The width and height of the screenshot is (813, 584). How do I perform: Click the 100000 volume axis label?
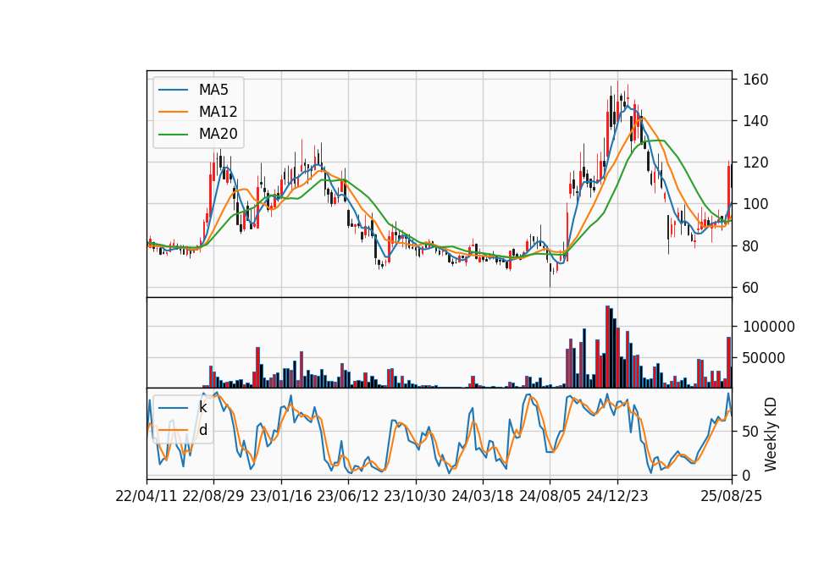point(768,327)
